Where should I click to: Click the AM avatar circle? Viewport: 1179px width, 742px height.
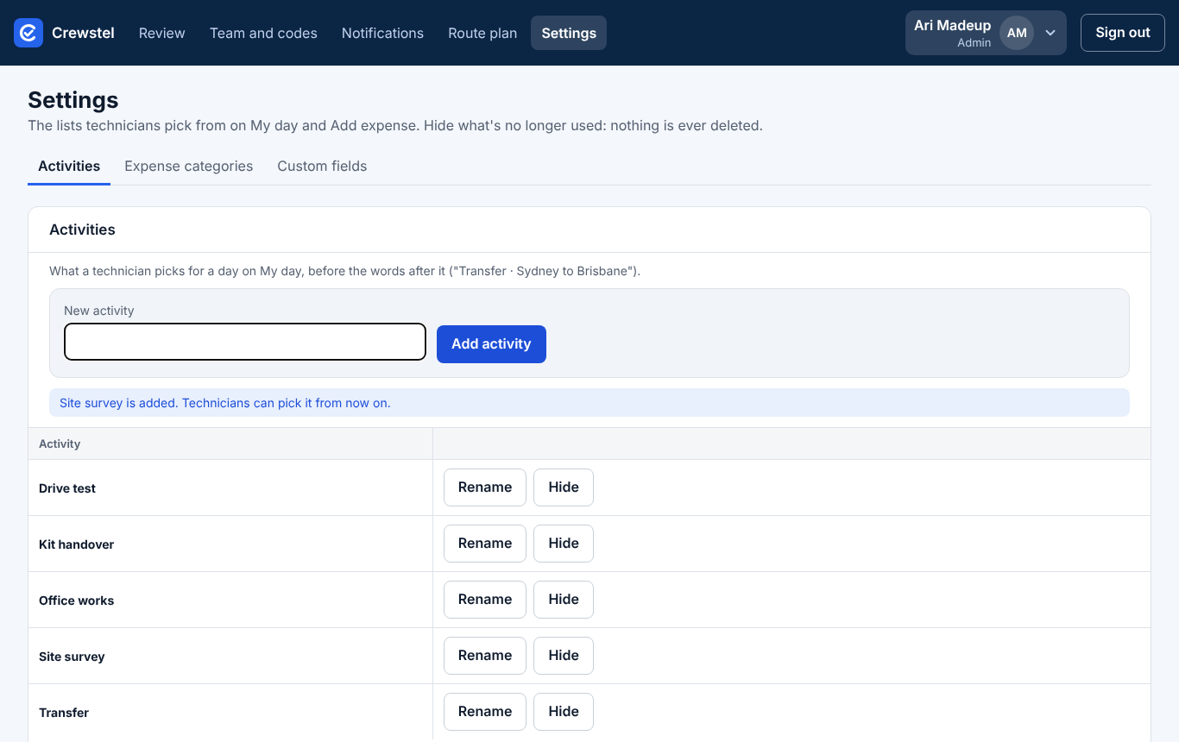(x=1017, y=33)
